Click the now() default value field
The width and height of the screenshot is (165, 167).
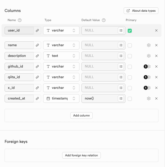pyautogui.click(x=100, y=98)
